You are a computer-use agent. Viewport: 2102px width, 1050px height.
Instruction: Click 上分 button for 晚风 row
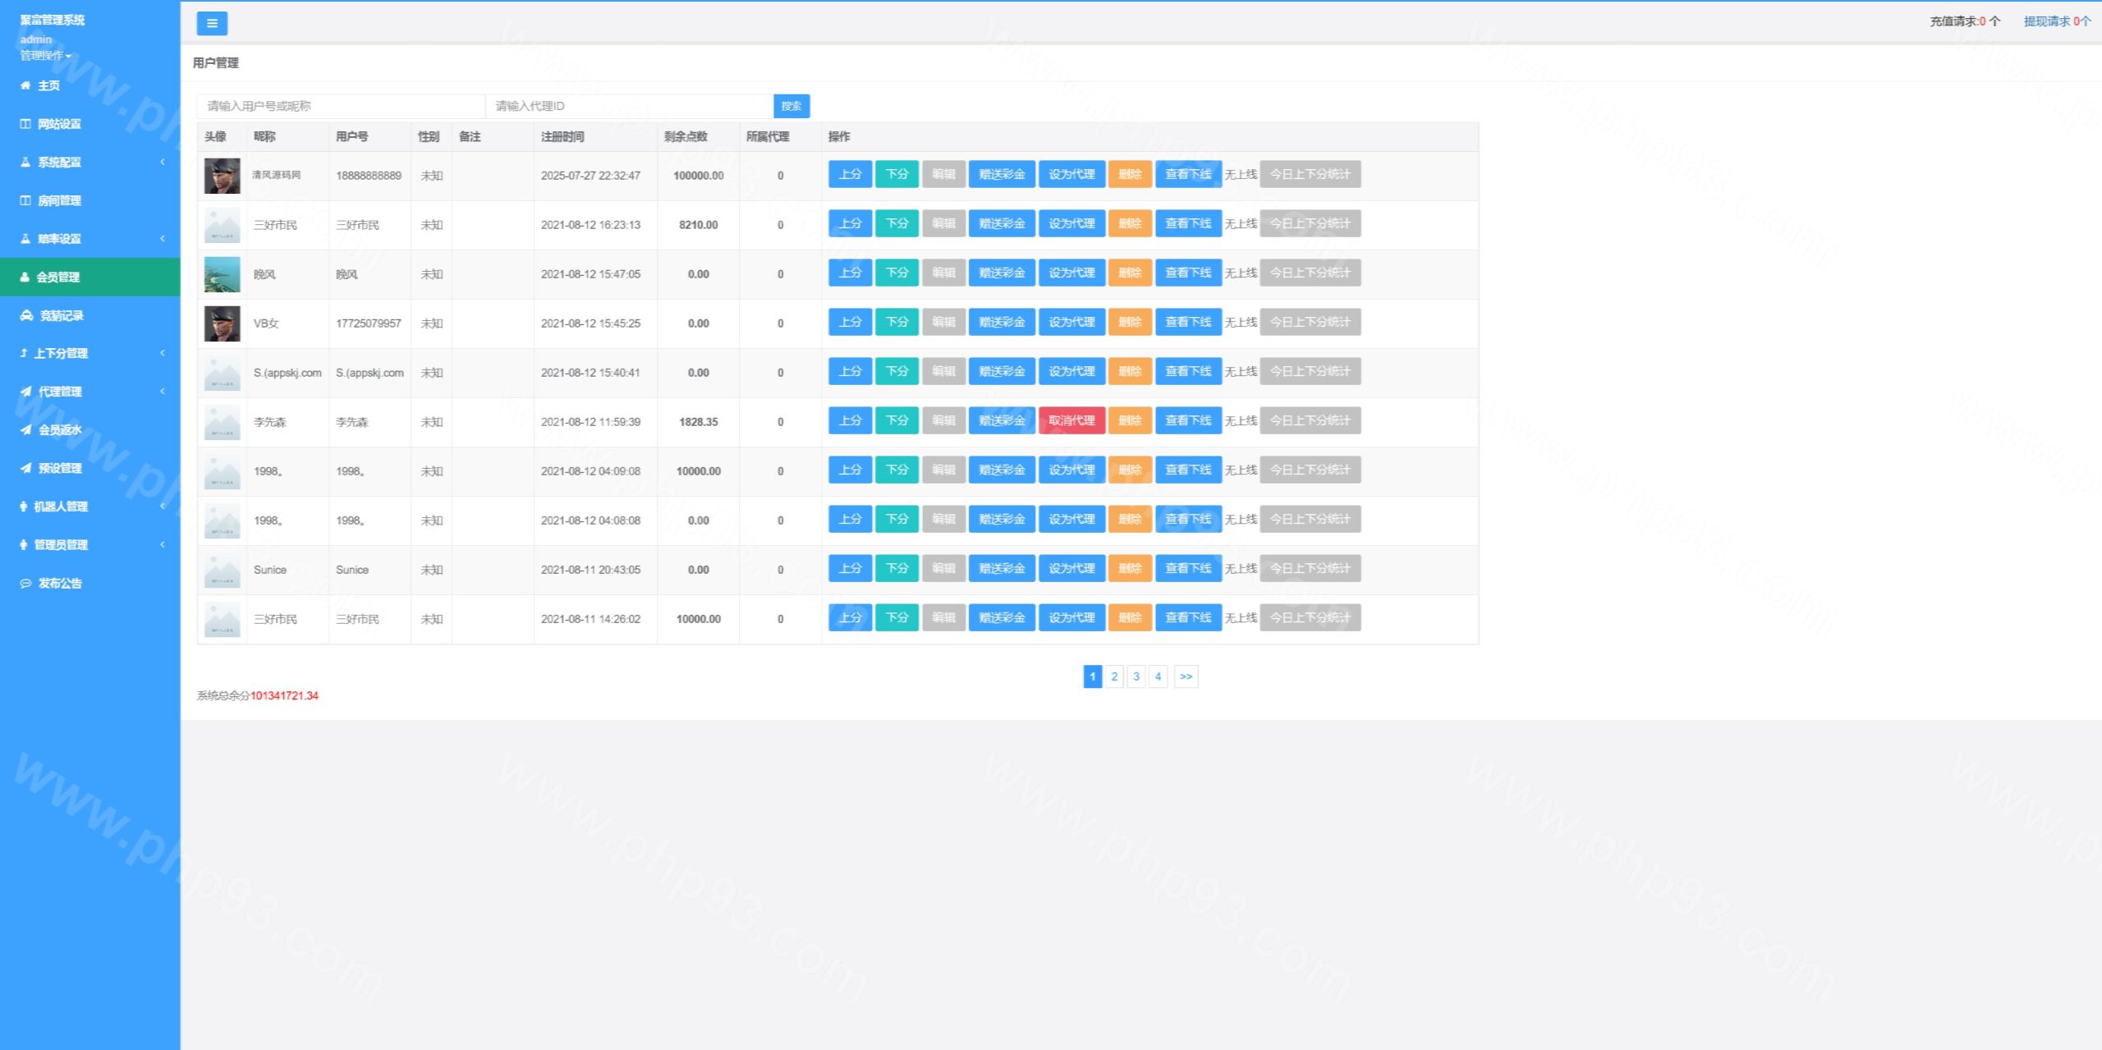[x=850, y=273]
